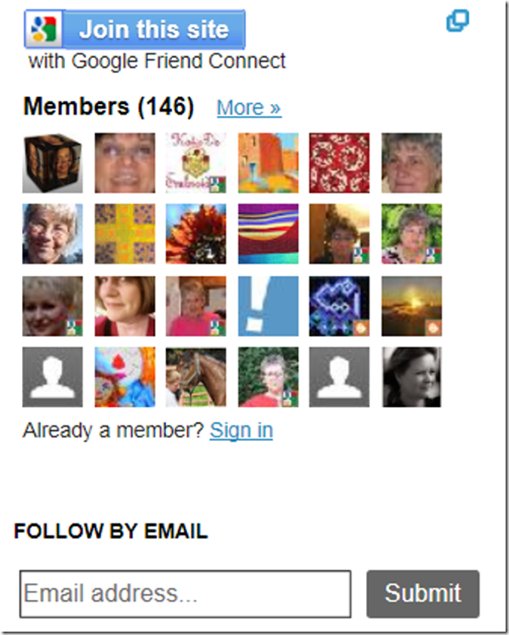This screenshot has height=635, width=509.
Task: Open the pop-out window icon
Action: (458, 20)
